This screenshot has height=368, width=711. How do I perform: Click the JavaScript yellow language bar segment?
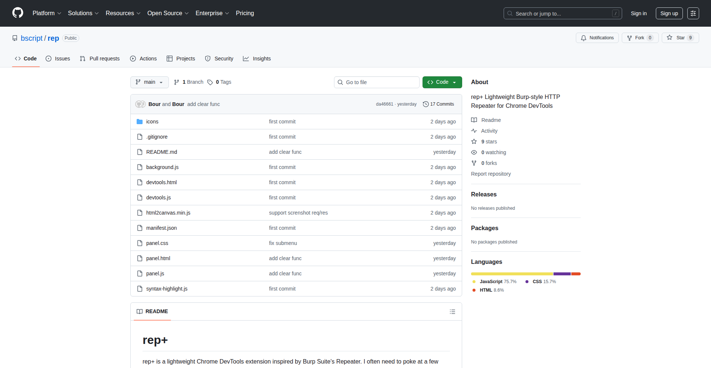point(512,274)
